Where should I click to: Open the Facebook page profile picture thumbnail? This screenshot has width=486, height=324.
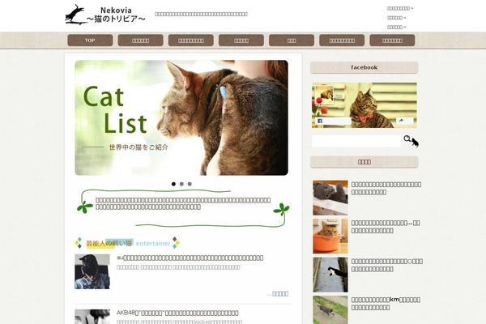tap(324, 95)
